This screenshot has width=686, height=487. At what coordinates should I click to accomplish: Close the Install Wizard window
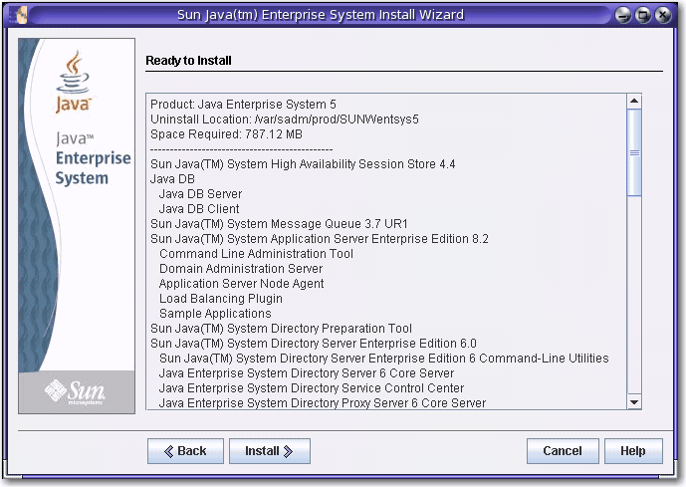click(663, 15)
